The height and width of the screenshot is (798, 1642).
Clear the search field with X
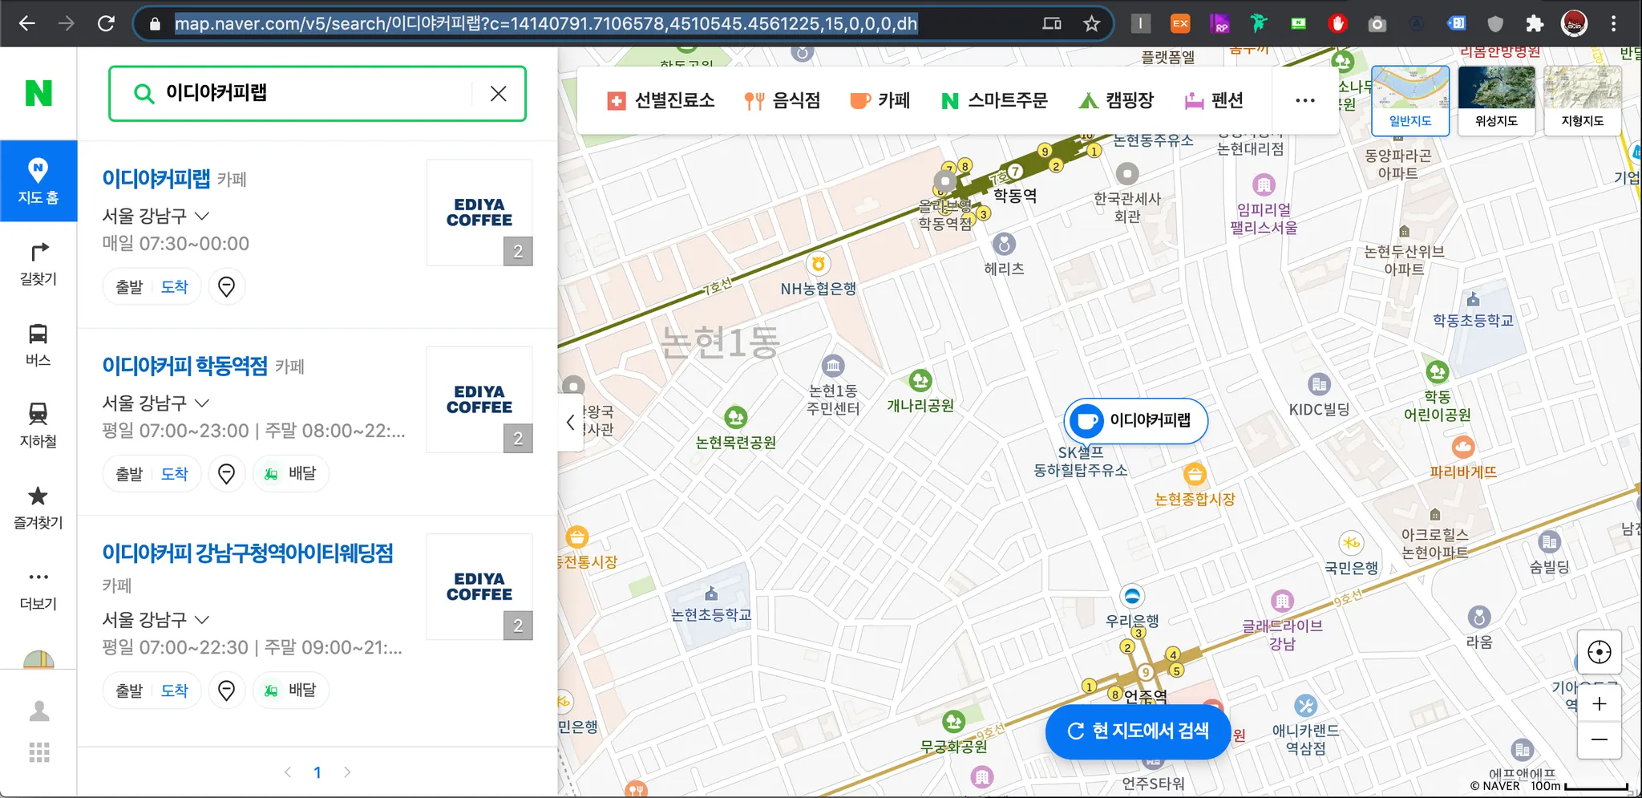click(x=498, y=94)
